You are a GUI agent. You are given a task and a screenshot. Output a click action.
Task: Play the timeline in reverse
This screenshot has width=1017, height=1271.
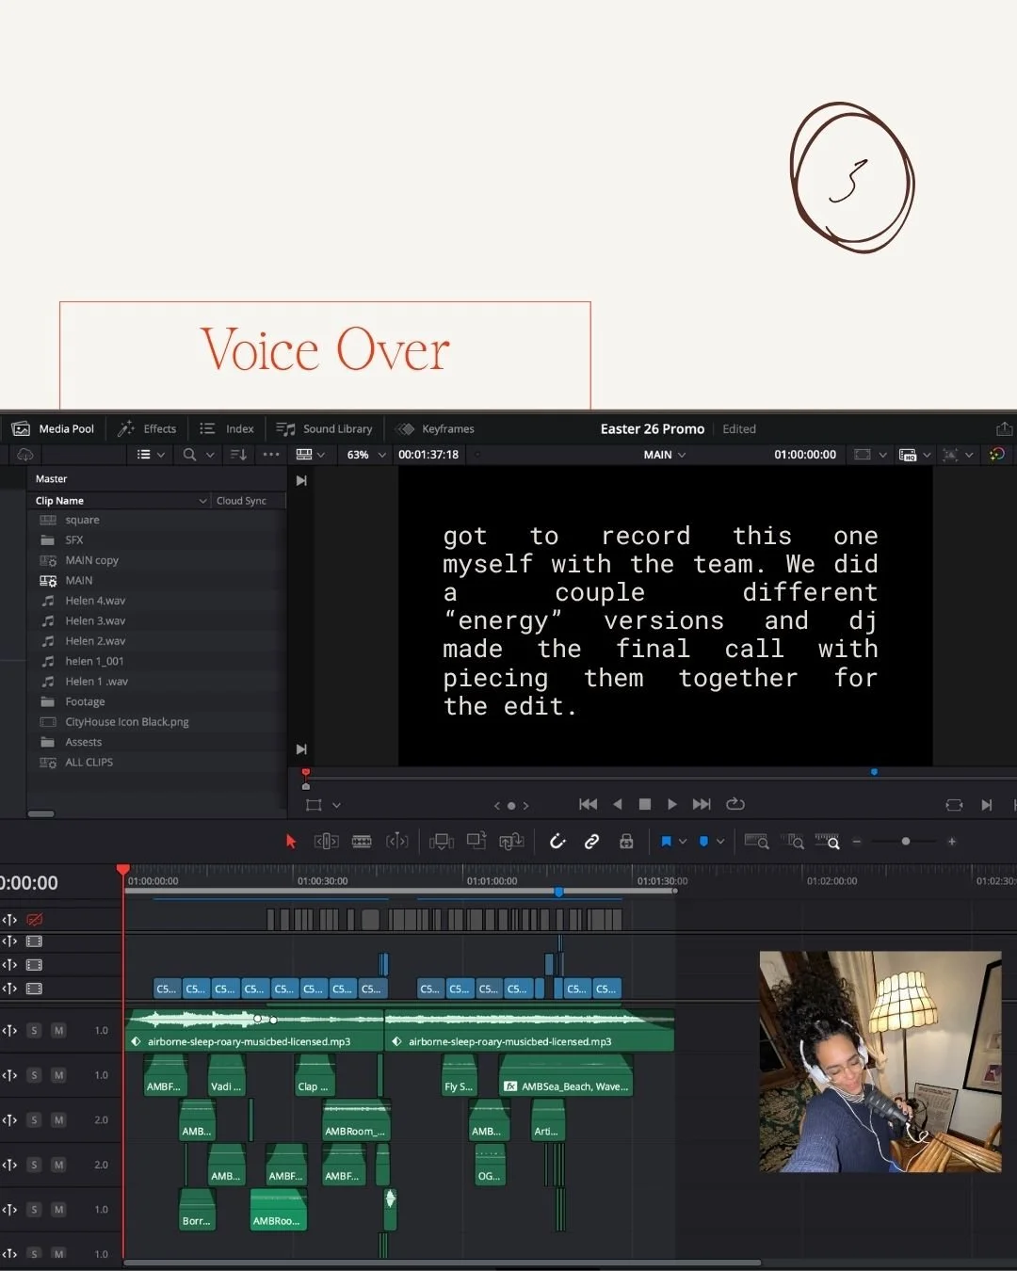(x=618, y=804)
